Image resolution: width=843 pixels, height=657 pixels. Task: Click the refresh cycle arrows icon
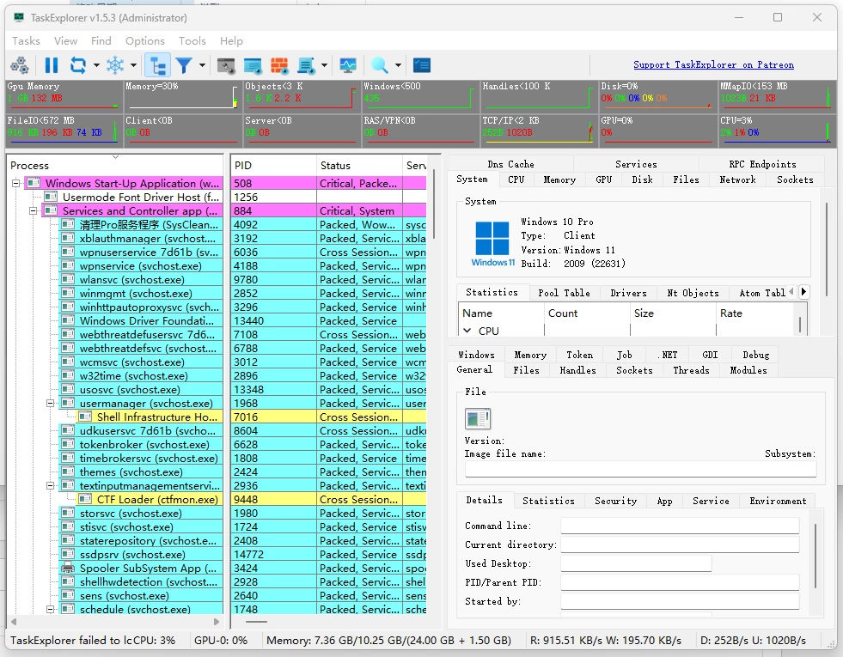click(78, 65)
